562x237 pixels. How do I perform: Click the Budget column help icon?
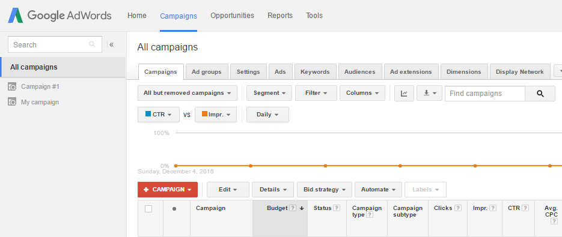coord(293,208)
